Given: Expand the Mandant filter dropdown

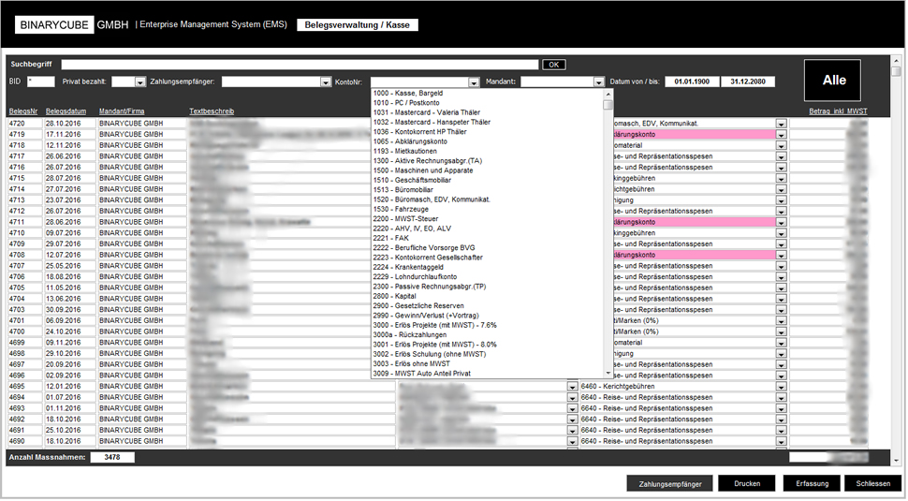Looking at the screenshot, I should (599, 82).
